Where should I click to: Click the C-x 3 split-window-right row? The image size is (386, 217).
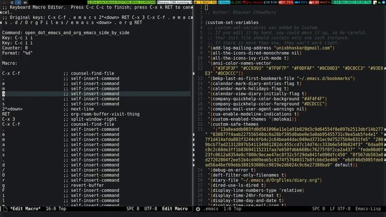click(x=59, y=119)
